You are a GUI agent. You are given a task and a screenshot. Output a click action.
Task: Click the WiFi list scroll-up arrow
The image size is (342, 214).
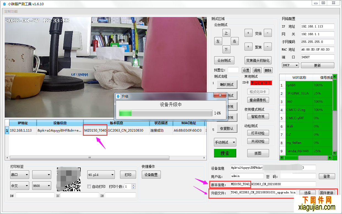(x=335, y=76)
